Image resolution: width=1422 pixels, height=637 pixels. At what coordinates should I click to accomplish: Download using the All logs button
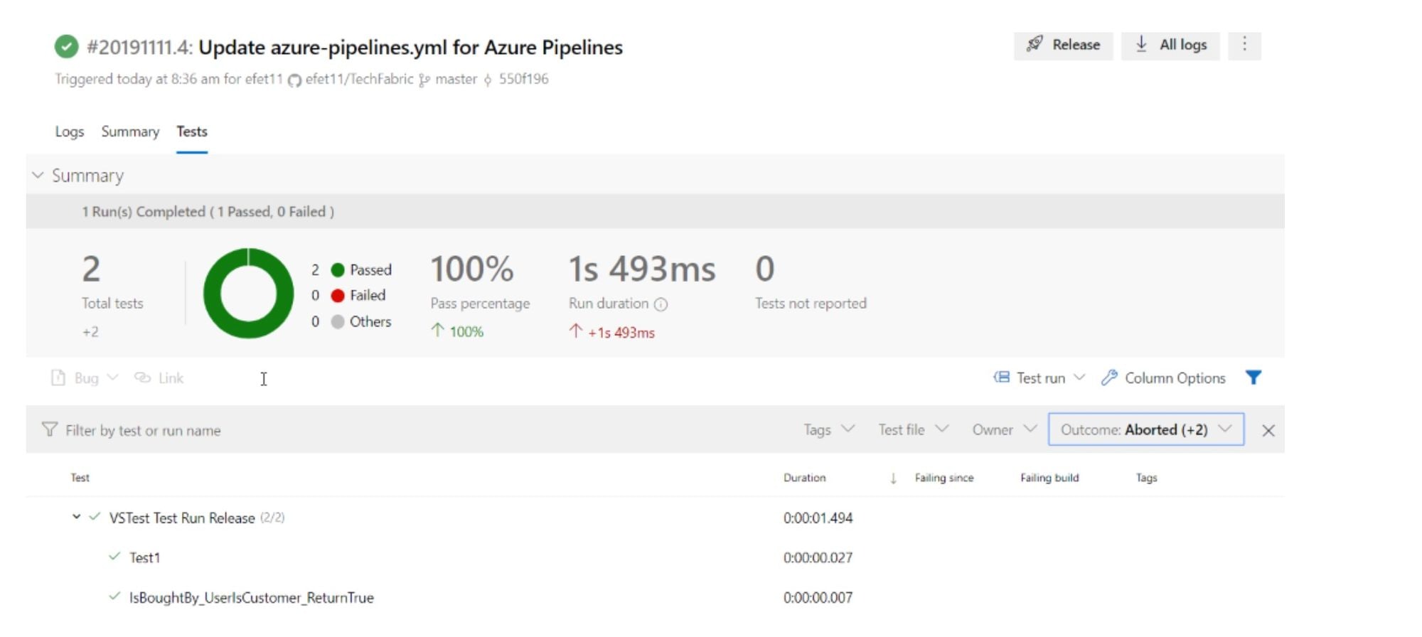1170,45
